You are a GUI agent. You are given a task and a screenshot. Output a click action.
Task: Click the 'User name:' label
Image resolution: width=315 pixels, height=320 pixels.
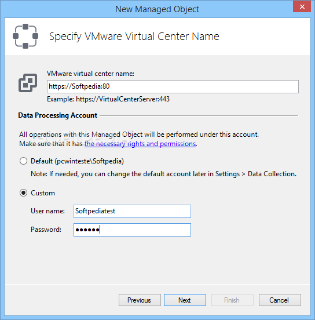click(47, 211)
